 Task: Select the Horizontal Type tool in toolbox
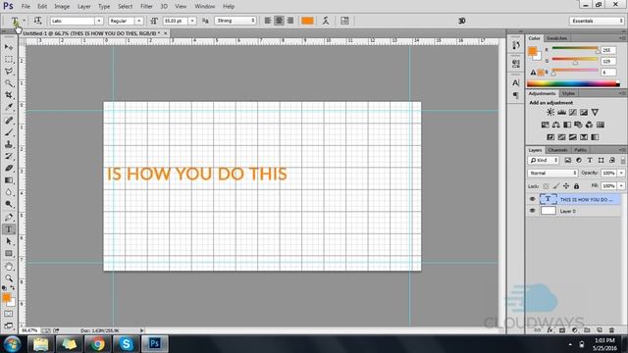pos(9,229)
